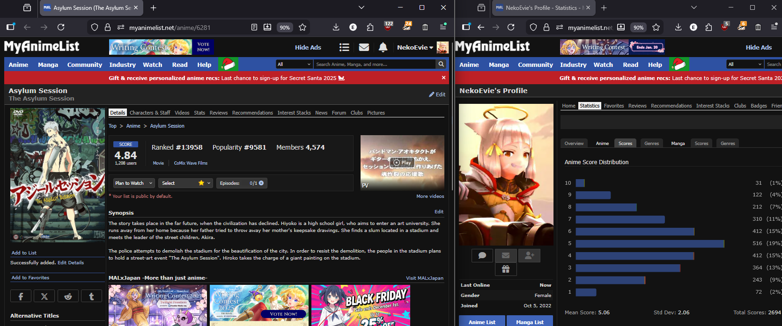Open the Manga menu in right window navbar
This screenshot has width=782, height=326.
[x=499, y=65]
